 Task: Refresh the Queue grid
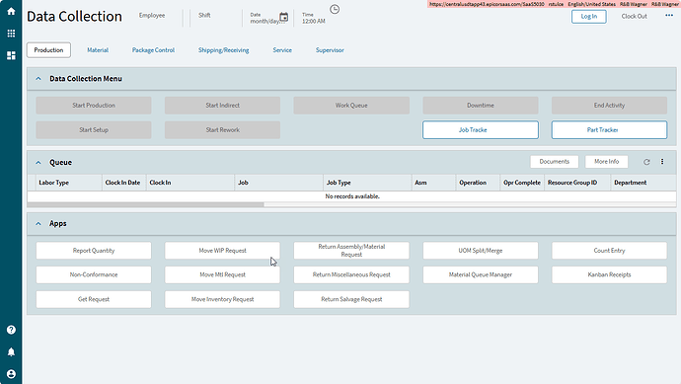tap(646, 162)
